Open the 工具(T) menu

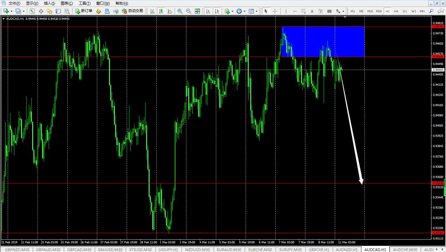(x=85, y=3)
